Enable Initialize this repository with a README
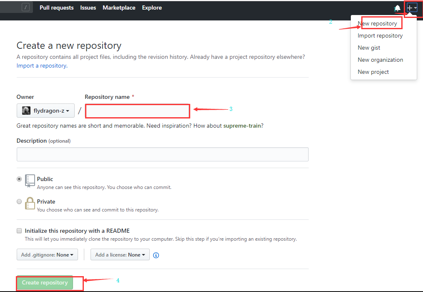Screen dimensions: 423x292 coord(19,230)
